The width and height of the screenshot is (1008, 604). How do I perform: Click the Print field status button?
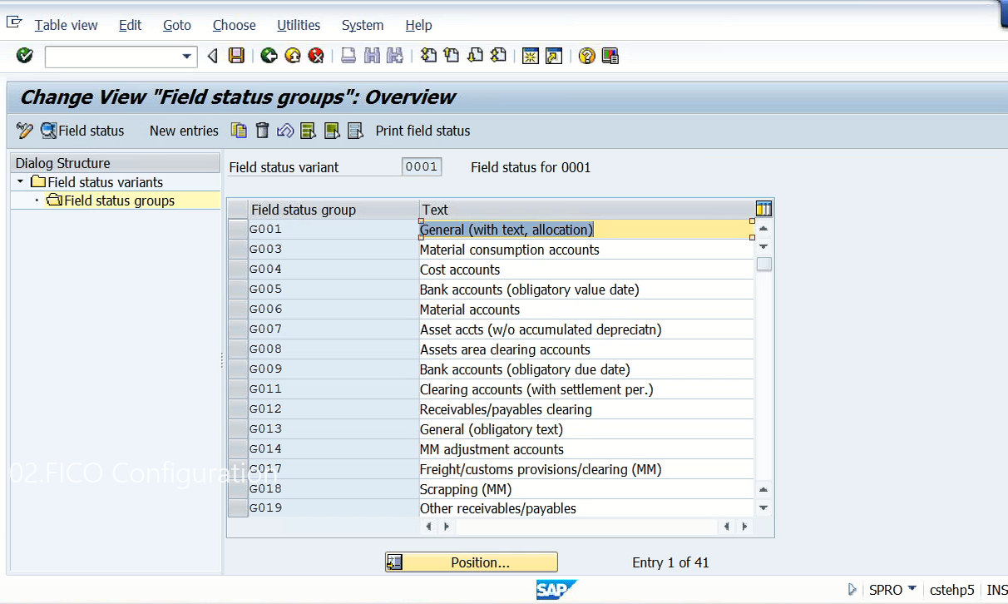point(422,131)
